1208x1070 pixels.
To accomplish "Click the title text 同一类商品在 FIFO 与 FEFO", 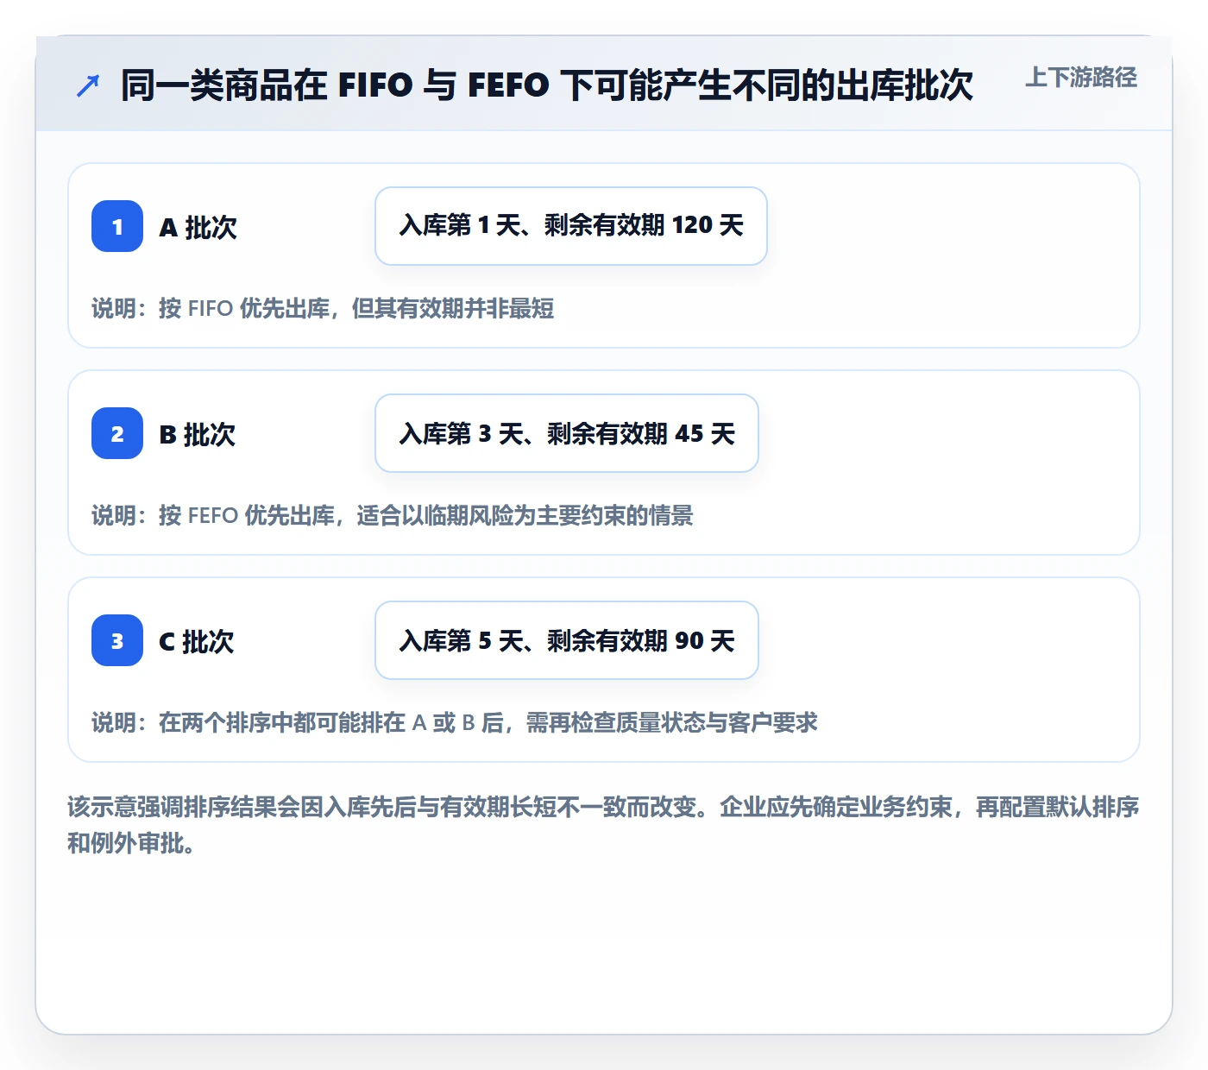I will [x=335, y=85].
